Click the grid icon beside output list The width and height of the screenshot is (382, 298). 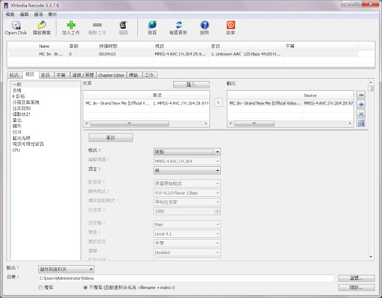361,123
